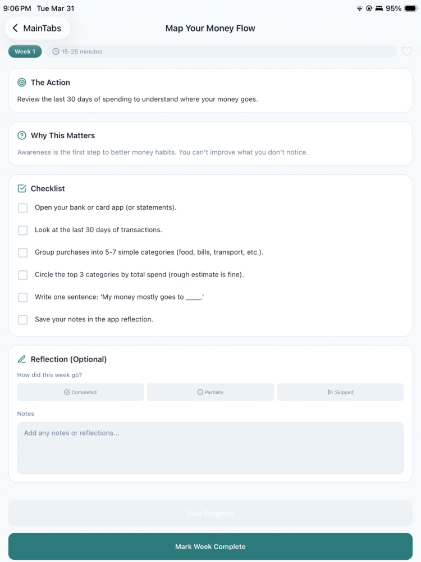Select the Completed reflection option

(81, 392)
